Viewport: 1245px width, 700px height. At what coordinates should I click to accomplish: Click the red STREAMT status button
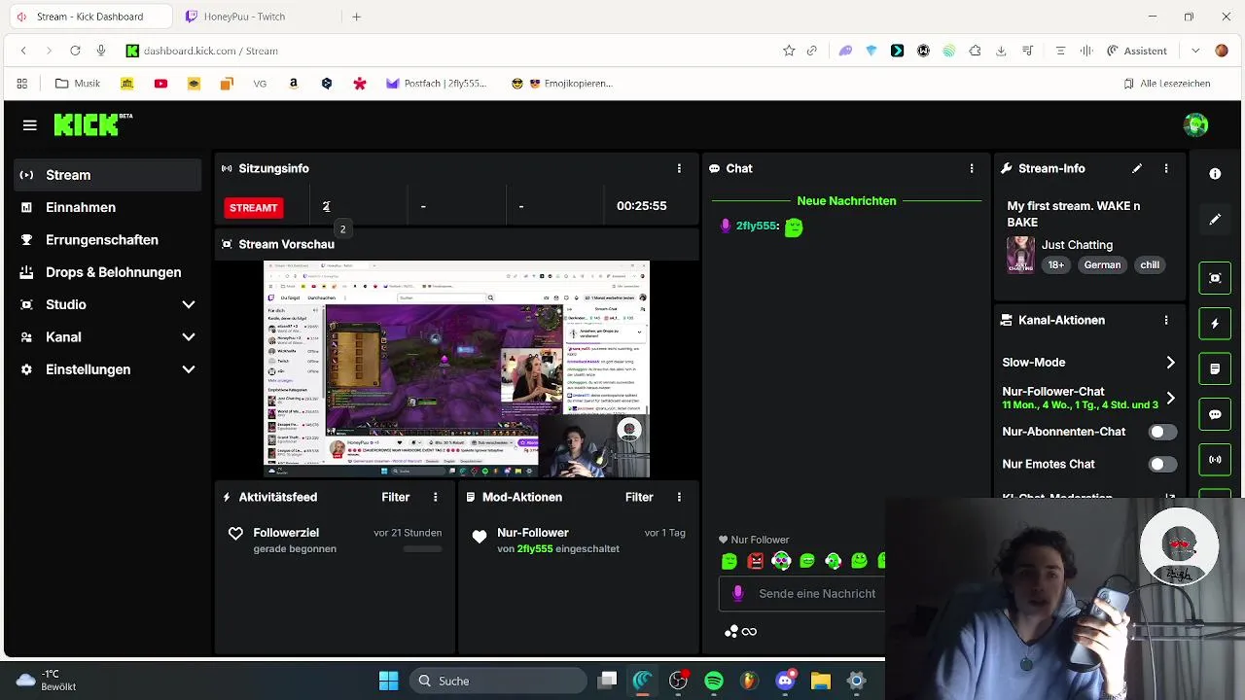tap(253, 207)
